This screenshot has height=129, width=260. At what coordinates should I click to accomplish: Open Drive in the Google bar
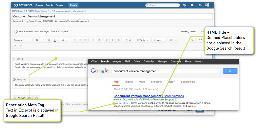tap(137, 61)
